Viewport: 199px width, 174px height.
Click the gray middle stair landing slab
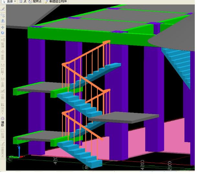(x=124, y=117)
